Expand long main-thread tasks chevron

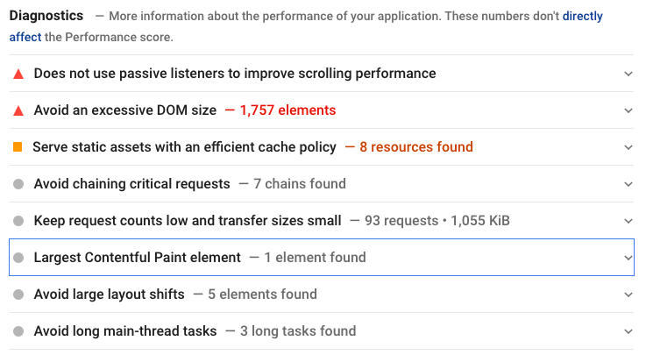click(628, 331)
